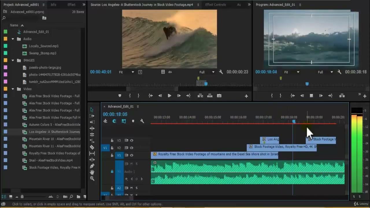Switch to the Effect Controls tab

pos(216,5)
